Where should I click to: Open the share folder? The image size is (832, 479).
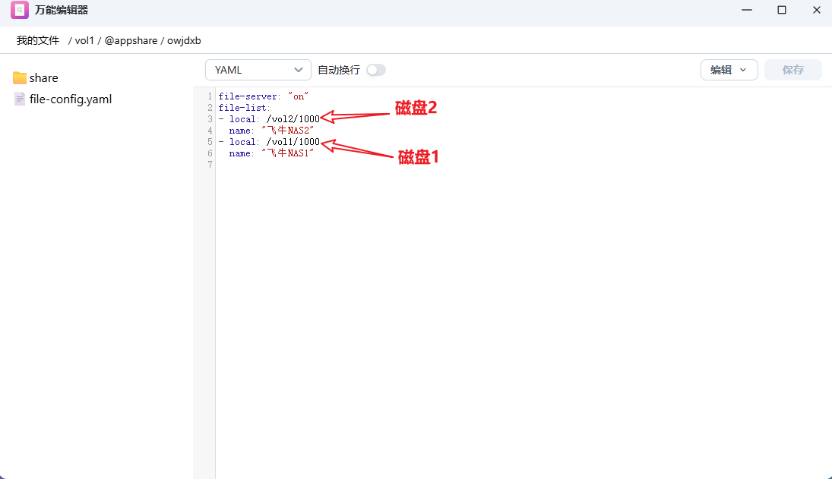35,78
